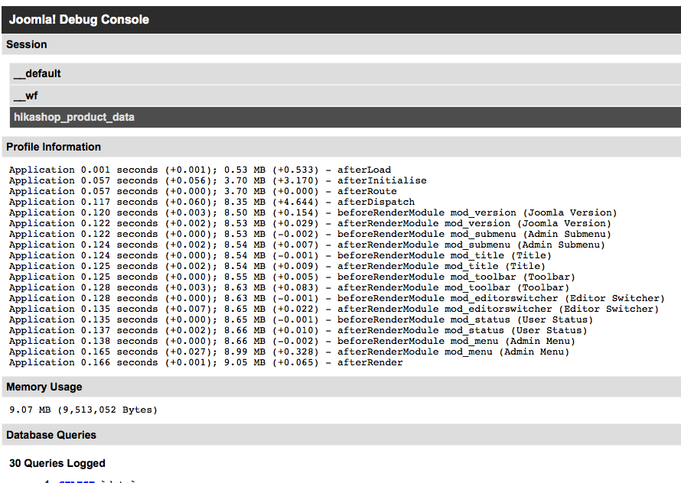The height and width of the screenshot is (483, 681).
Task: Open the hikashop_product_data session entry
Action: coord(345,117)
